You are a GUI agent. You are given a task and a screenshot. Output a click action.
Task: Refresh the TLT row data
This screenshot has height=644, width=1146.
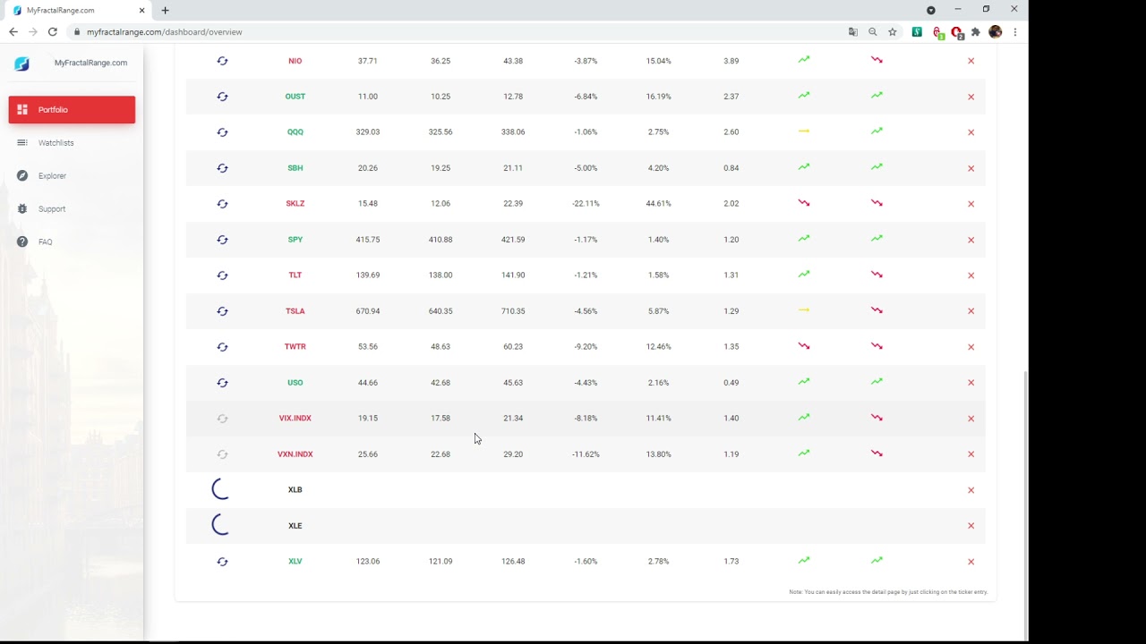pyautogui.click(x=222, y=275)
